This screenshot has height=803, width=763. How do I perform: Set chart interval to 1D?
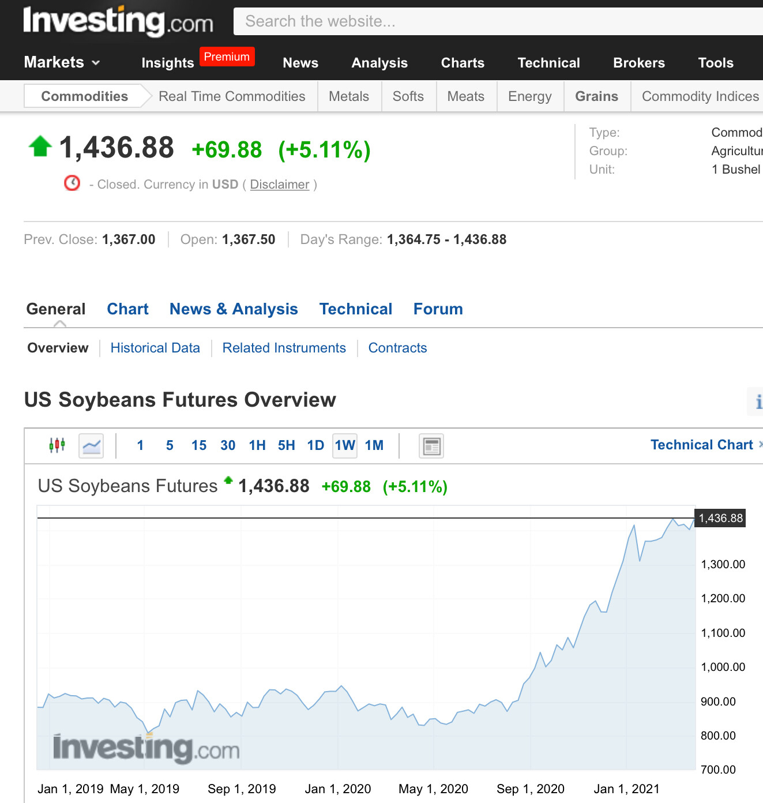[315, 445]
